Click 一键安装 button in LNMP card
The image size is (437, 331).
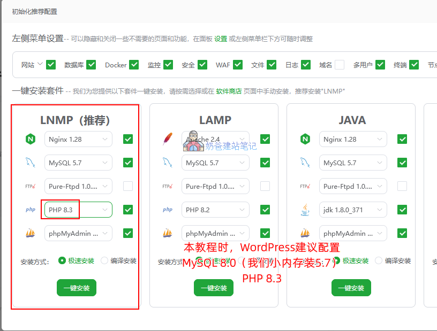coord(77,288)
